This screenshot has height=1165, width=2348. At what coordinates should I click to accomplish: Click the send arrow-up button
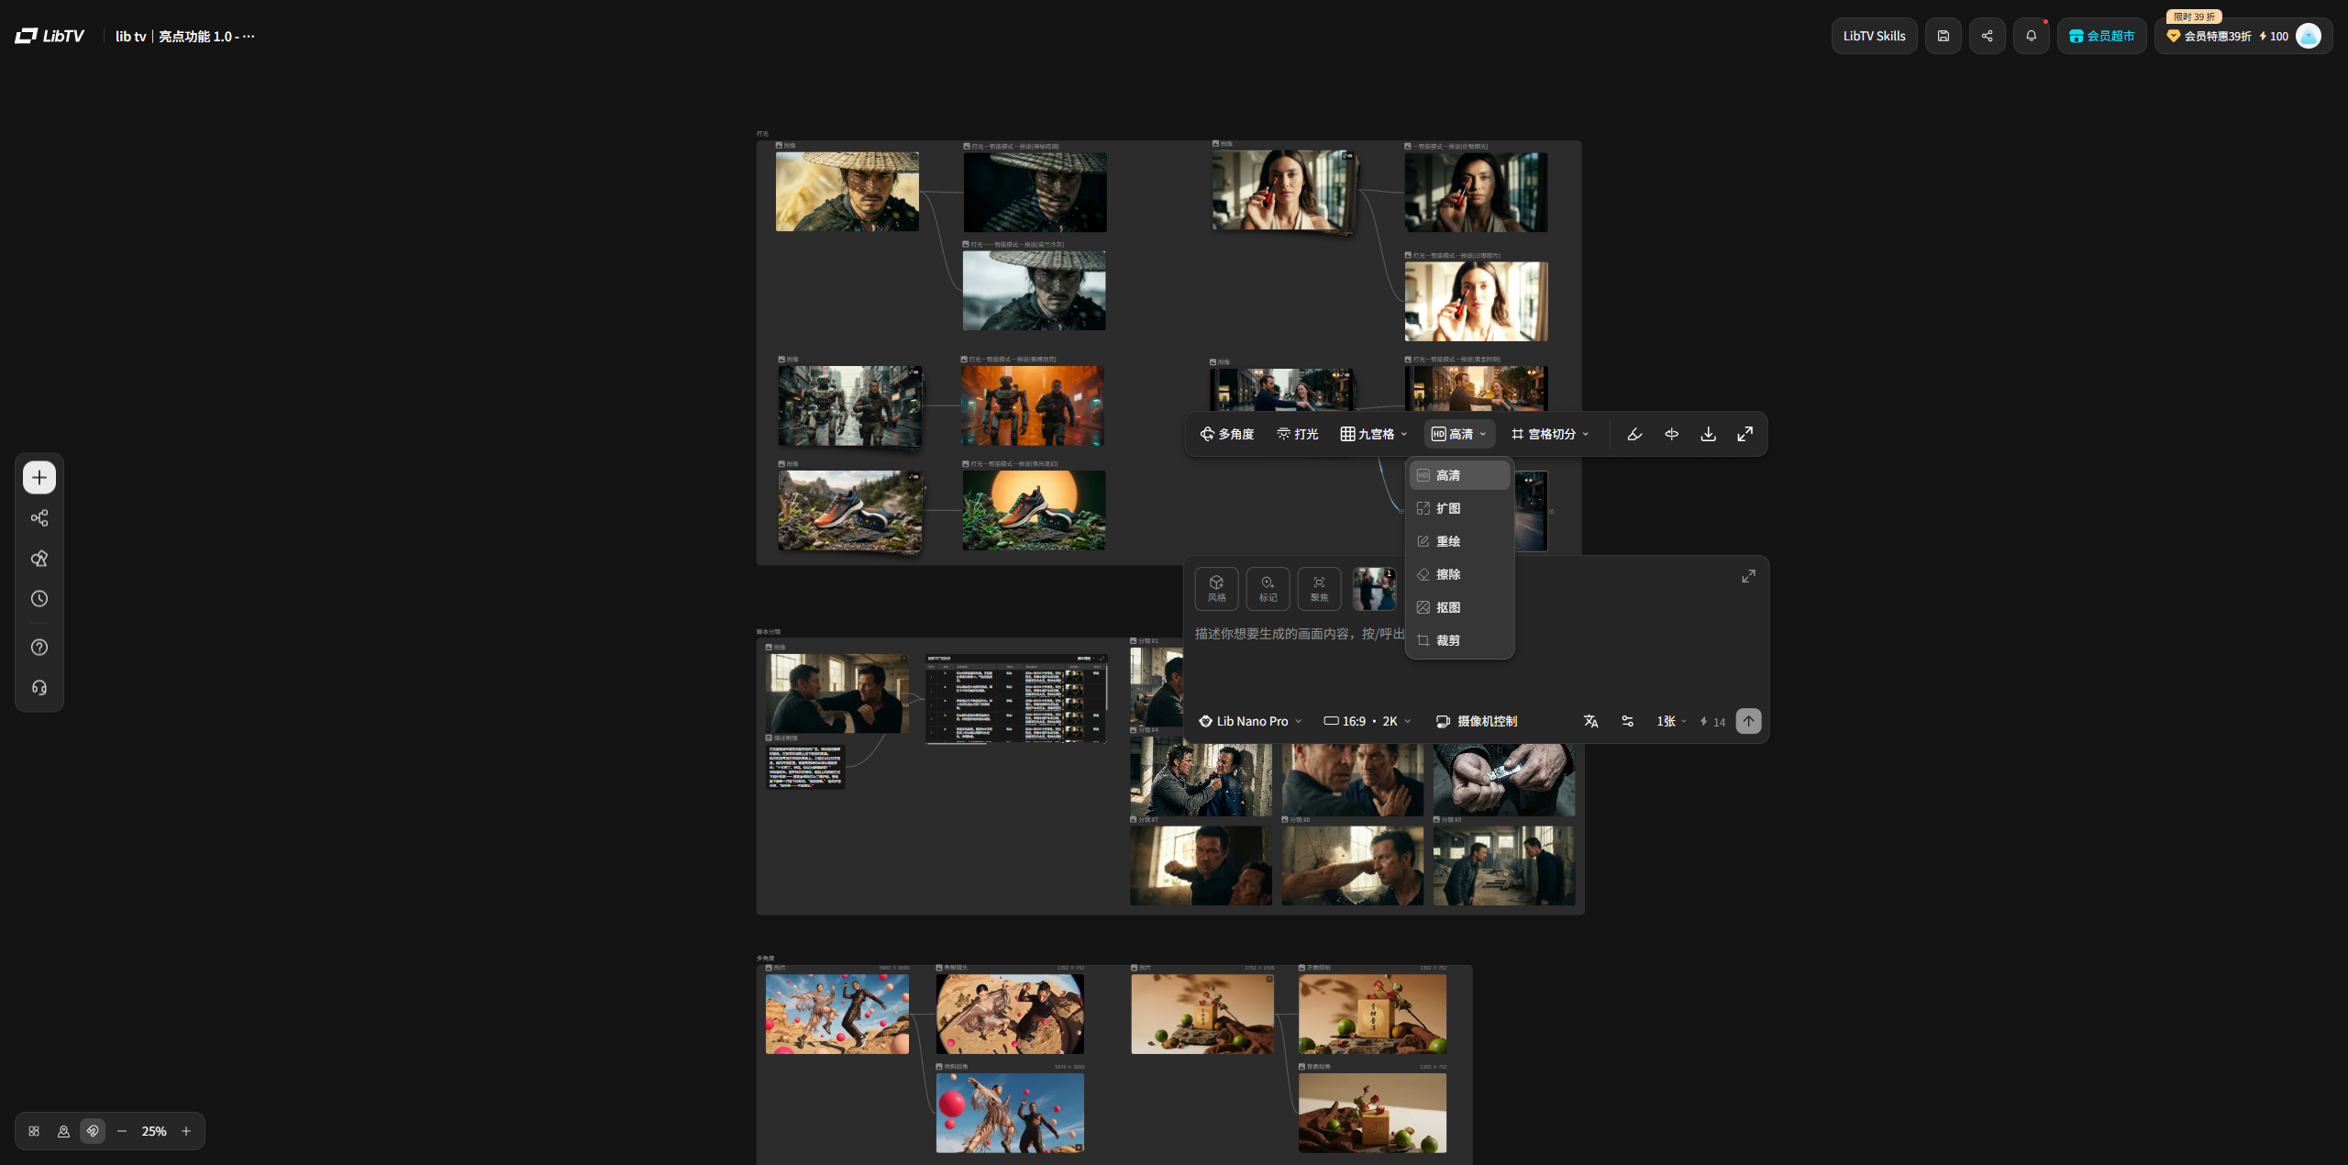[1749, 721]
